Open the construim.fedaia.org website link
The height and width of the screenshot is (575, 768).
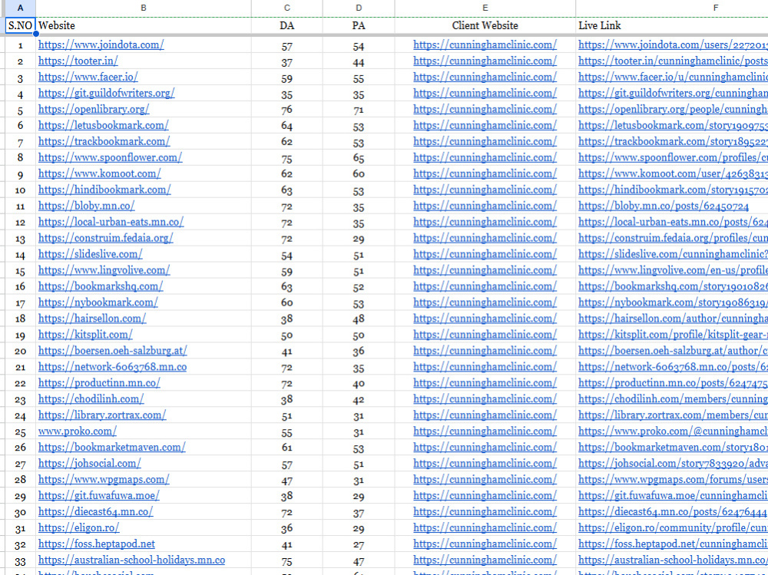[x=106, y=238]
